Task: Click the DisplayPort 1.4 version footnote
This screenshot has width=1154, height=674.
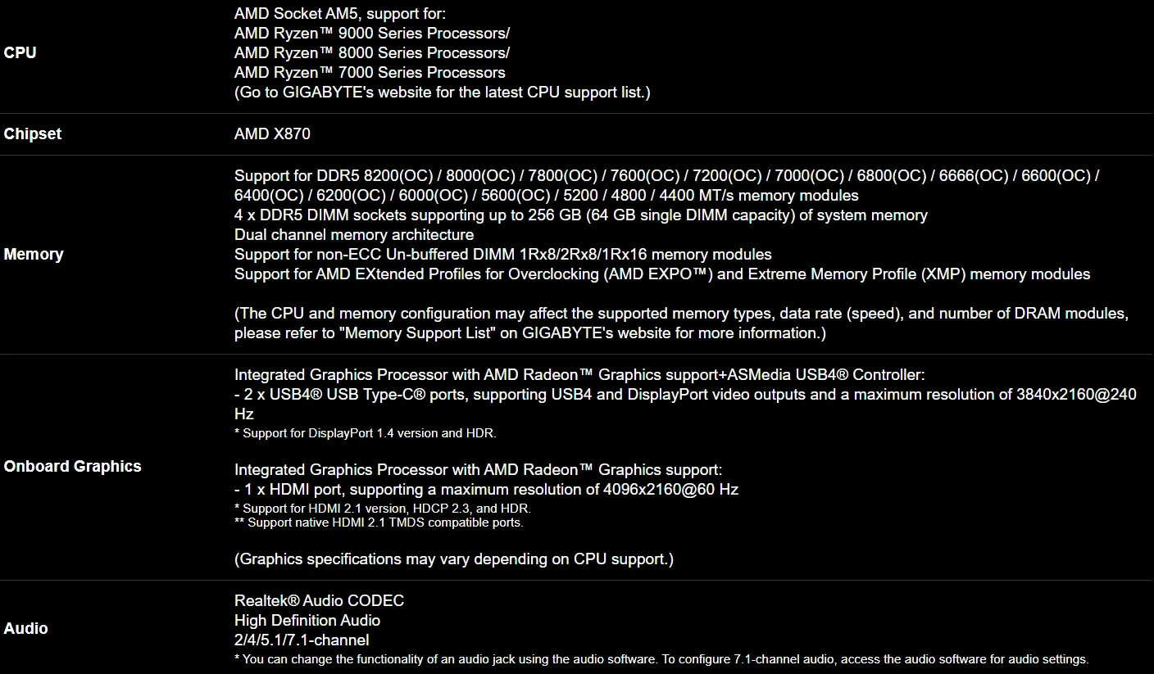Action: click(x=366, y=433)
